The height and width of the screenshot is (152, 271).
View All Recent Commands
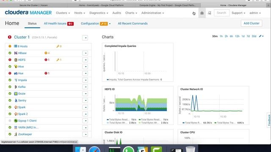click(x=133, y=24)
